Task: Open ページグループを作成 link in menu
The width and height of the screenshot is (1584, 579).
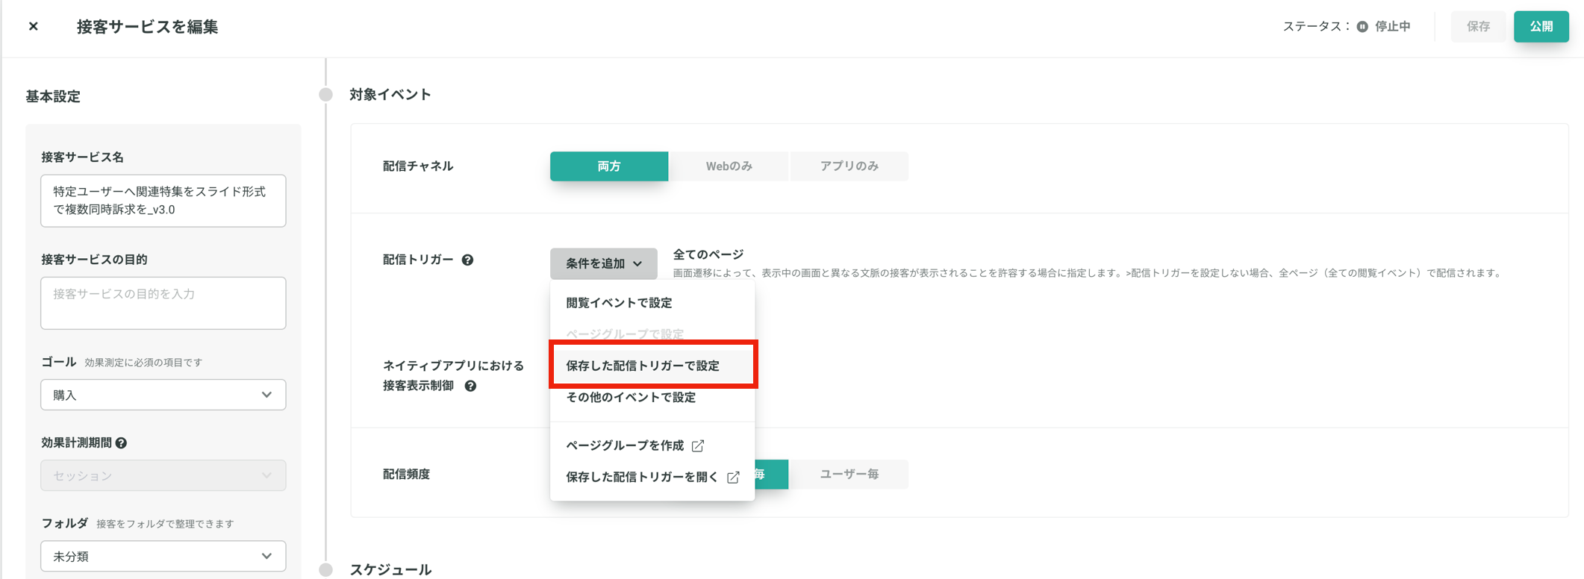Action: point(652,445)
